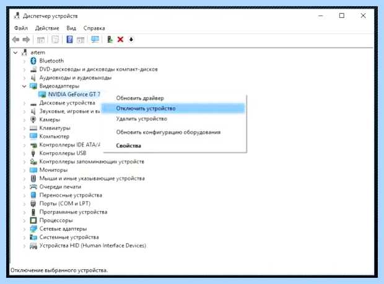Image resolution: width=384 pixels, height=284 pixels.
Task: Click the scan hardware monitor toolbar icon
Action: tap(95, 40)
